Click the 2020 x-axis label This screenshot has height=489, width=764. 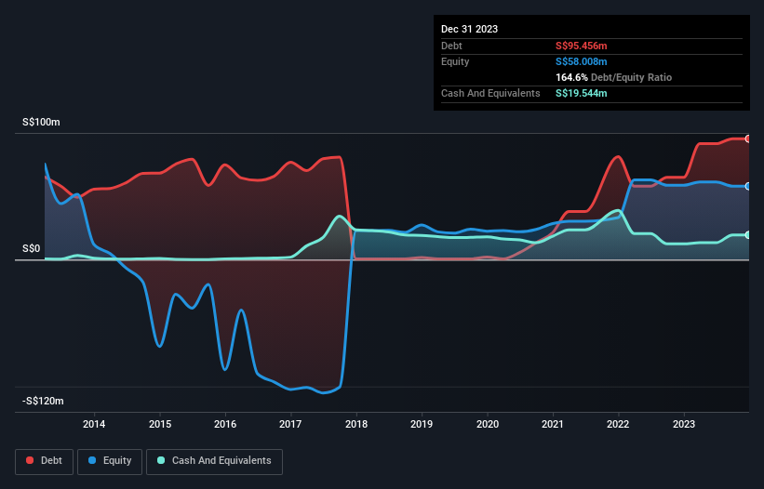click(488, 424)
